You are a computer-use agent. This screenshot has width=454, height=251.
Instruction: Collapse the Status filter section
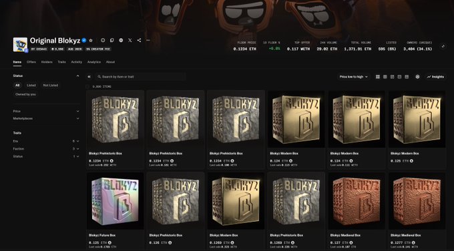point(77,76)
